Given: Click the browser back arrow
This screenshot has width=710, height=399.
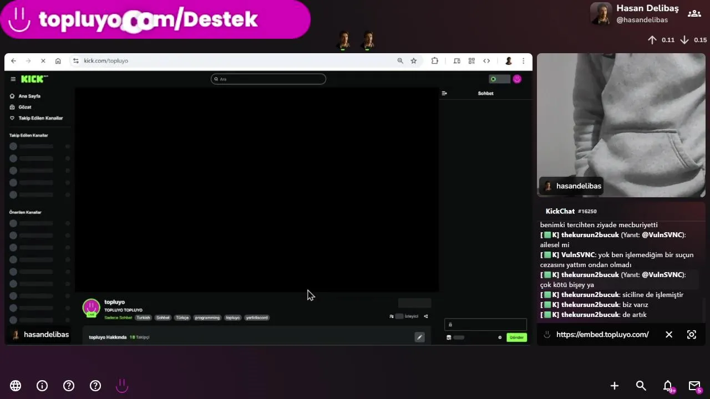Looking at the screenshot, I should tap(13, 61).
